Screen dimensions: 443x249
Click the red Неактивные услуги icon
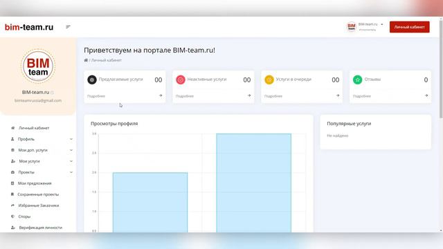click(x=181, y=80)
